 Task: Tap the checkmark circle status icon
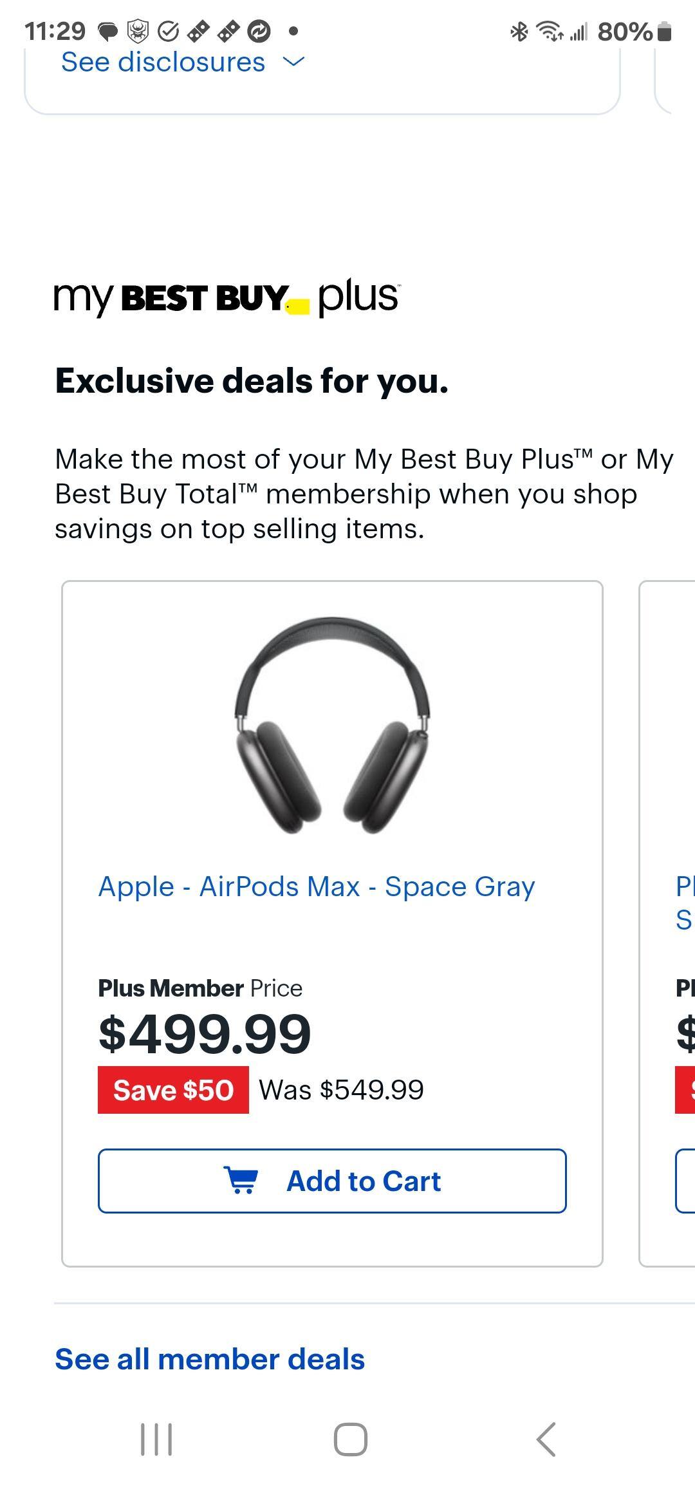(168, 31)
